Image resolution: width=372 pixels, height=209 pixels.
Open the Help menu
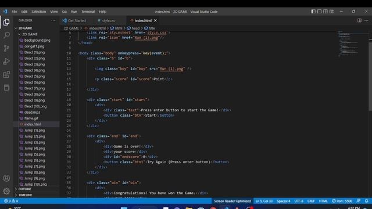tap(102, 12)
